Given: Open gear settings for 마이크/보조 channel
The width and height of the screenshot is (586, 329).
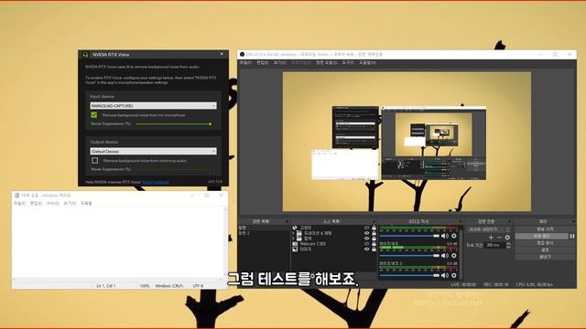Looking at the screenshot, I should tap(454, 256).
